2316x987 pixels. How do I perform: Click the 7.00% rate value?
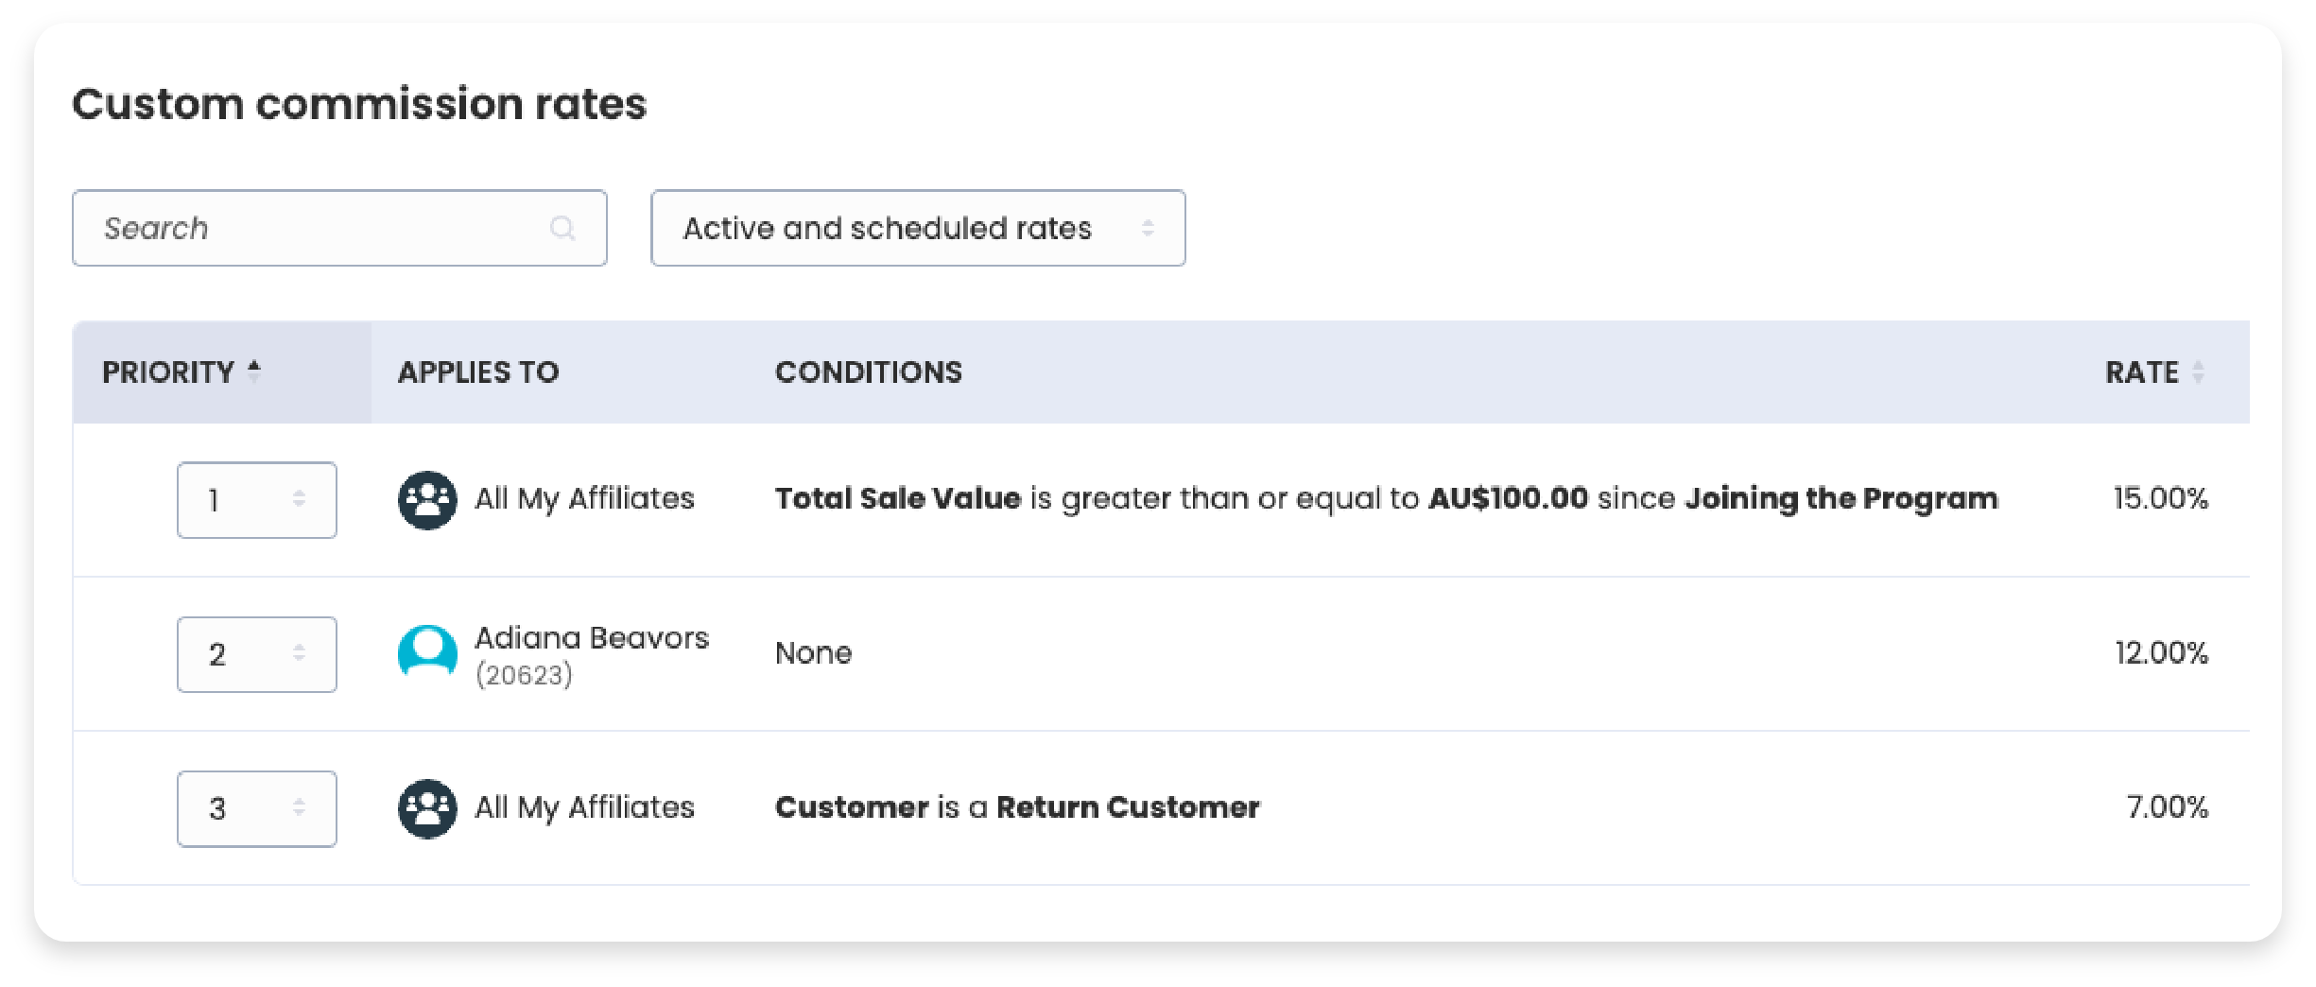click(2167, 807)
